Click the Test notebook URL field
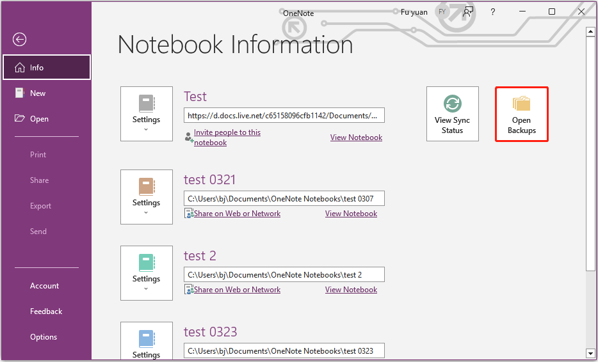The width and height of the screenshot is (598, 362). [284, 116]
